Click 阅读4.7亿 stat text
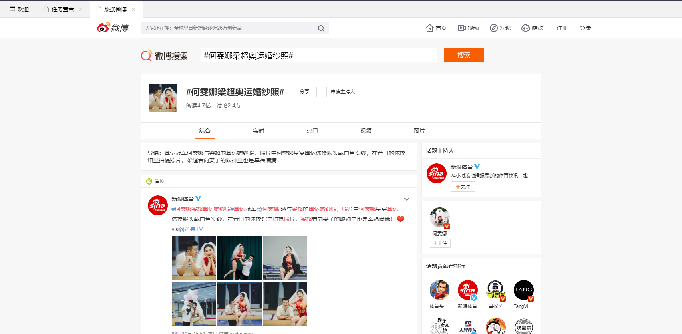 pos(198,105)
